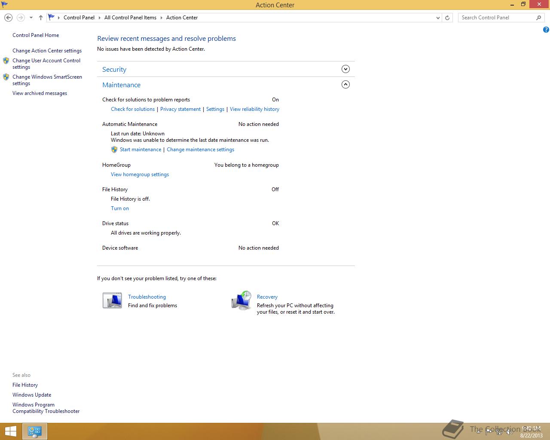This screenshot has width=550, height=440.
Task: Open Change Windows SmartScreen settings
Action: 47,80
